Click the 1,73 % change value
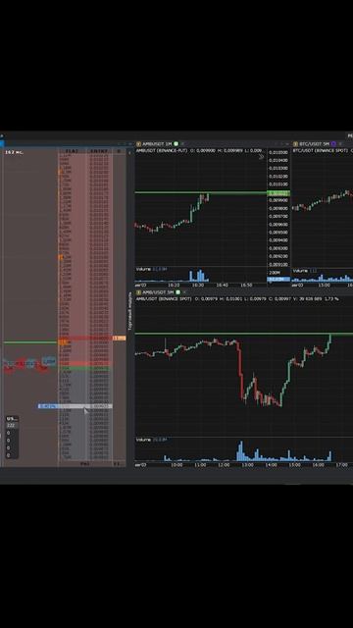This screenshot has width=353, height=628. pyautogui.click(x=331, y=298)
